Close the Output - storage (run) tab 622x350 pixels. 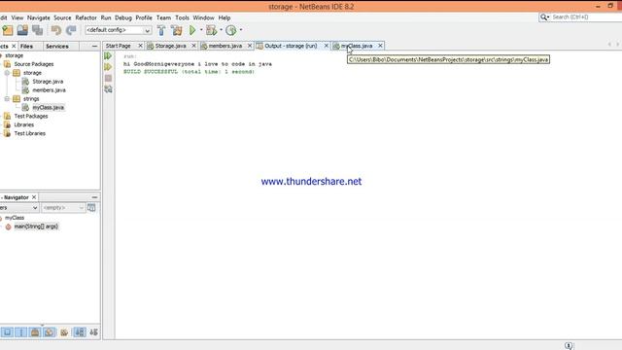[327, 46]
